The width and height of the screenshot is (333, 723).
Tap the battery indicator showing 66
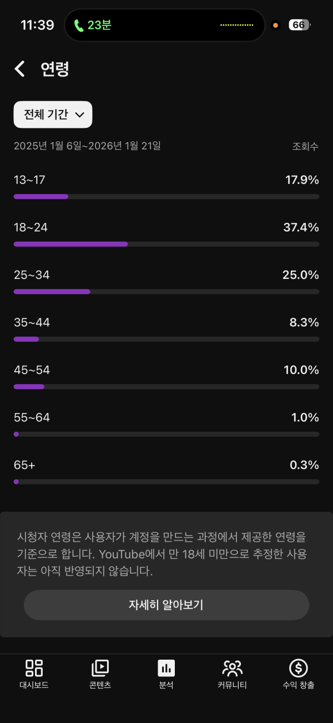coord(299,25)
